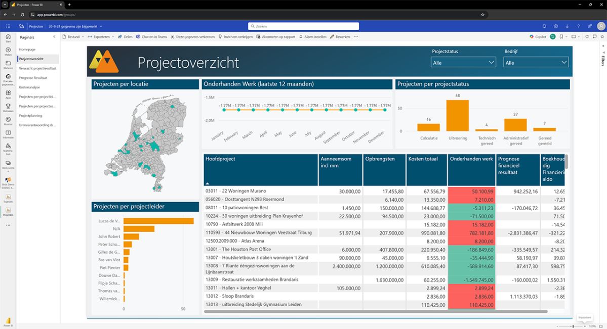
Task: Open the settings gear in the header
Action: pyautogui.click(x=556, y=26)
